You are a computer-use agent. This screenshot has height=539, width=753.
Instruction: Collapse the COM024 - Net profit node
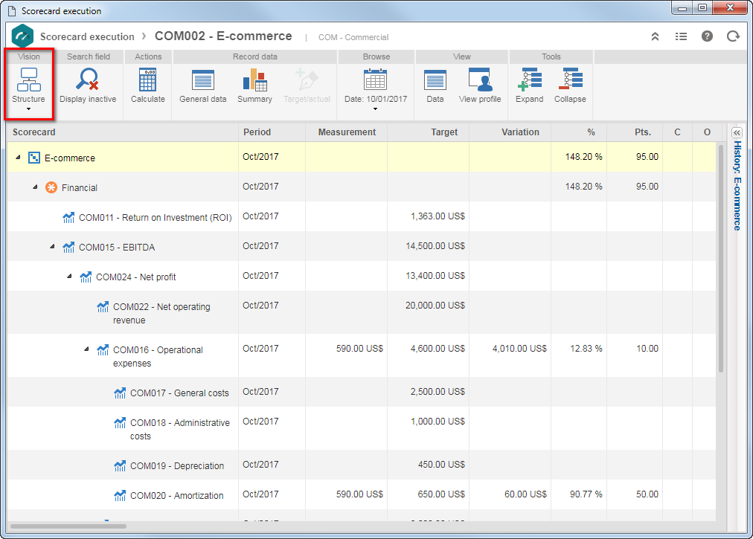coord(70,276)
